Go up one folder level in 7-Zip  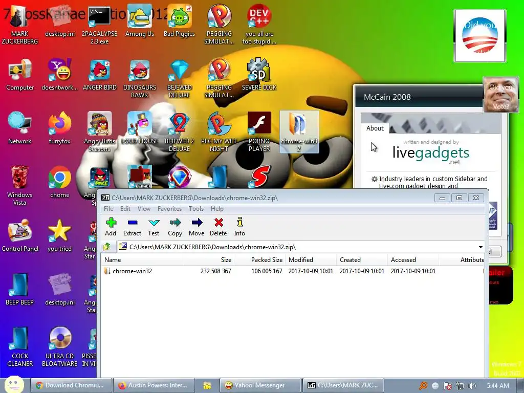point(107,247)
